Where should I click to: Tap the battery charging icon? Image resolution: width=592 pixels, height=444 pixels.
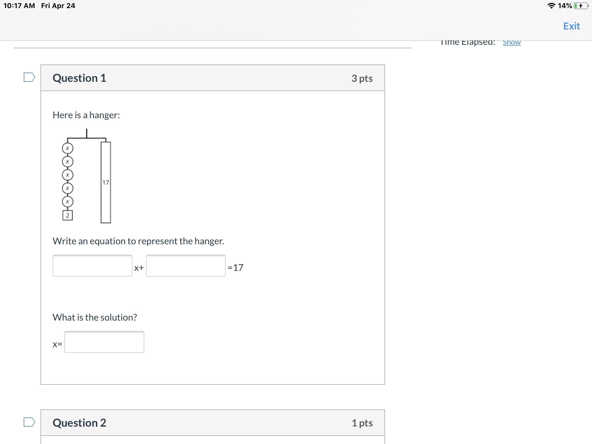[x=580, y=6]
